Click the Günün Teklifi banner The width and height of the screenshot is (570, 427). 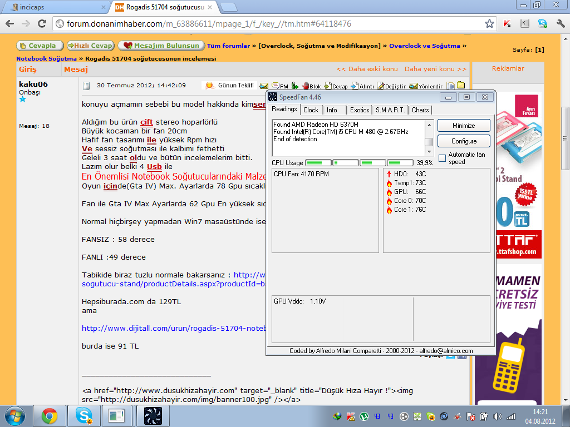coord(230,85)
